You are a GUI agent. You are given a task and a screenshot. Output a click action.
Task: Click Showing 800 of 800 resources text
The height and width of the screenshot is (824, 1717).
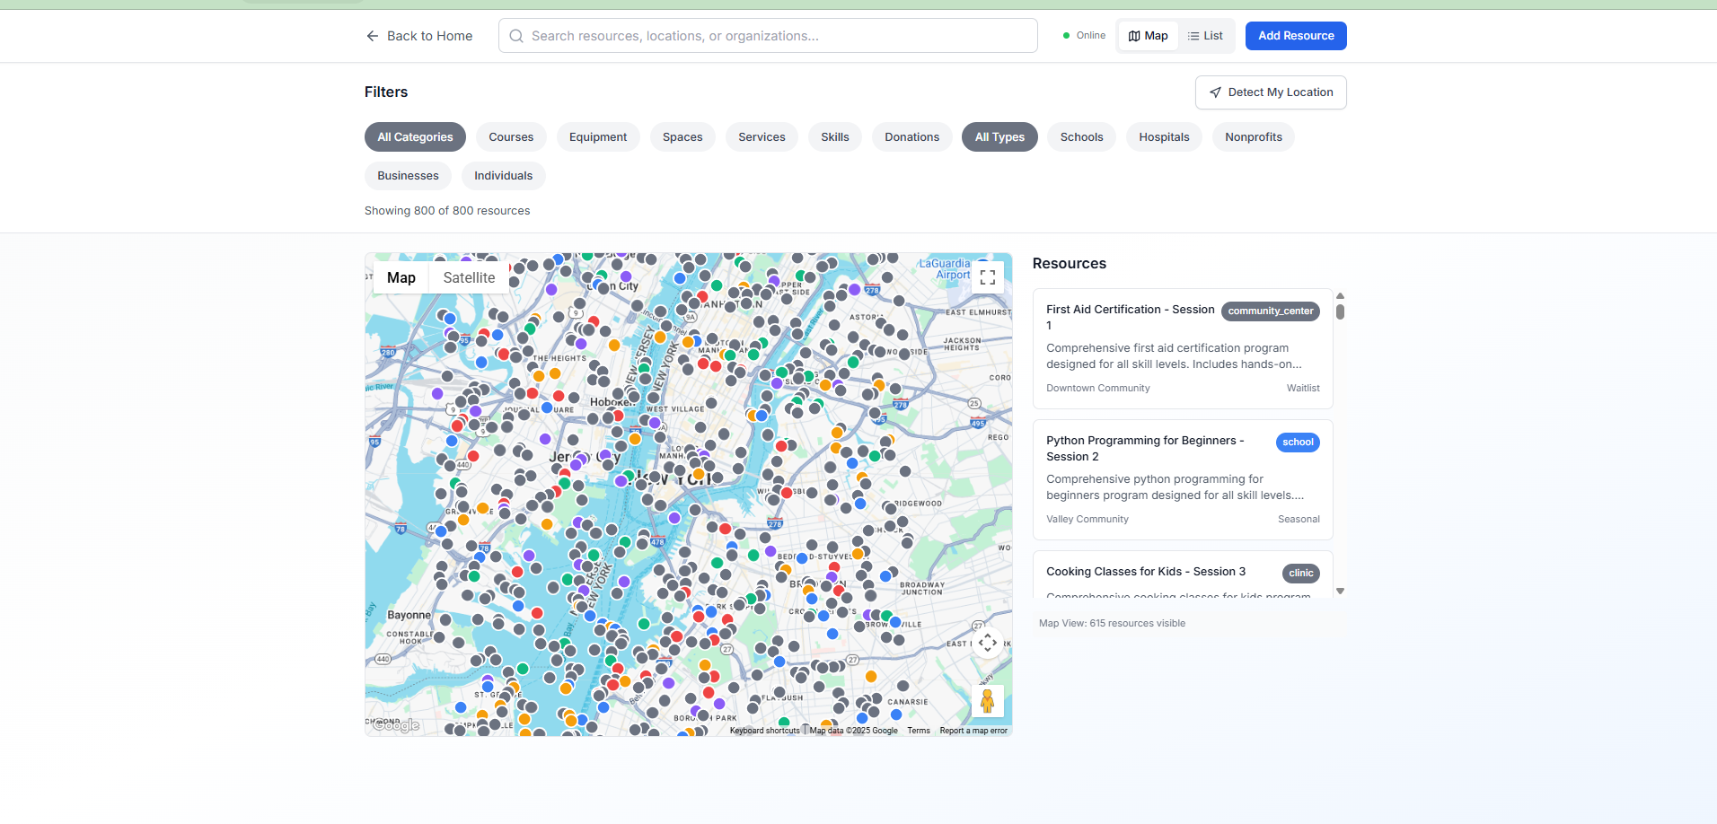[447, 211]
